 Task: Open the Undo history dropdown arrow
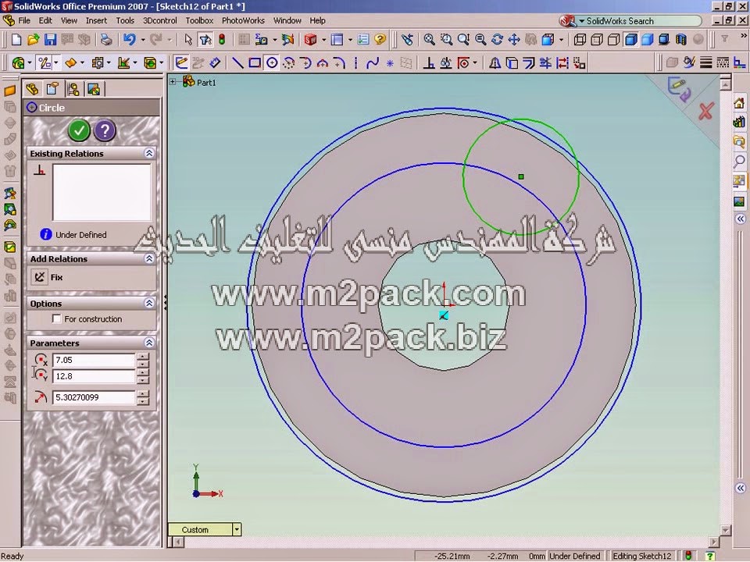[142, 40]
